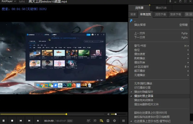
Task: Open the 搜索字幕 sub-tab
Action: click(176, 14)
